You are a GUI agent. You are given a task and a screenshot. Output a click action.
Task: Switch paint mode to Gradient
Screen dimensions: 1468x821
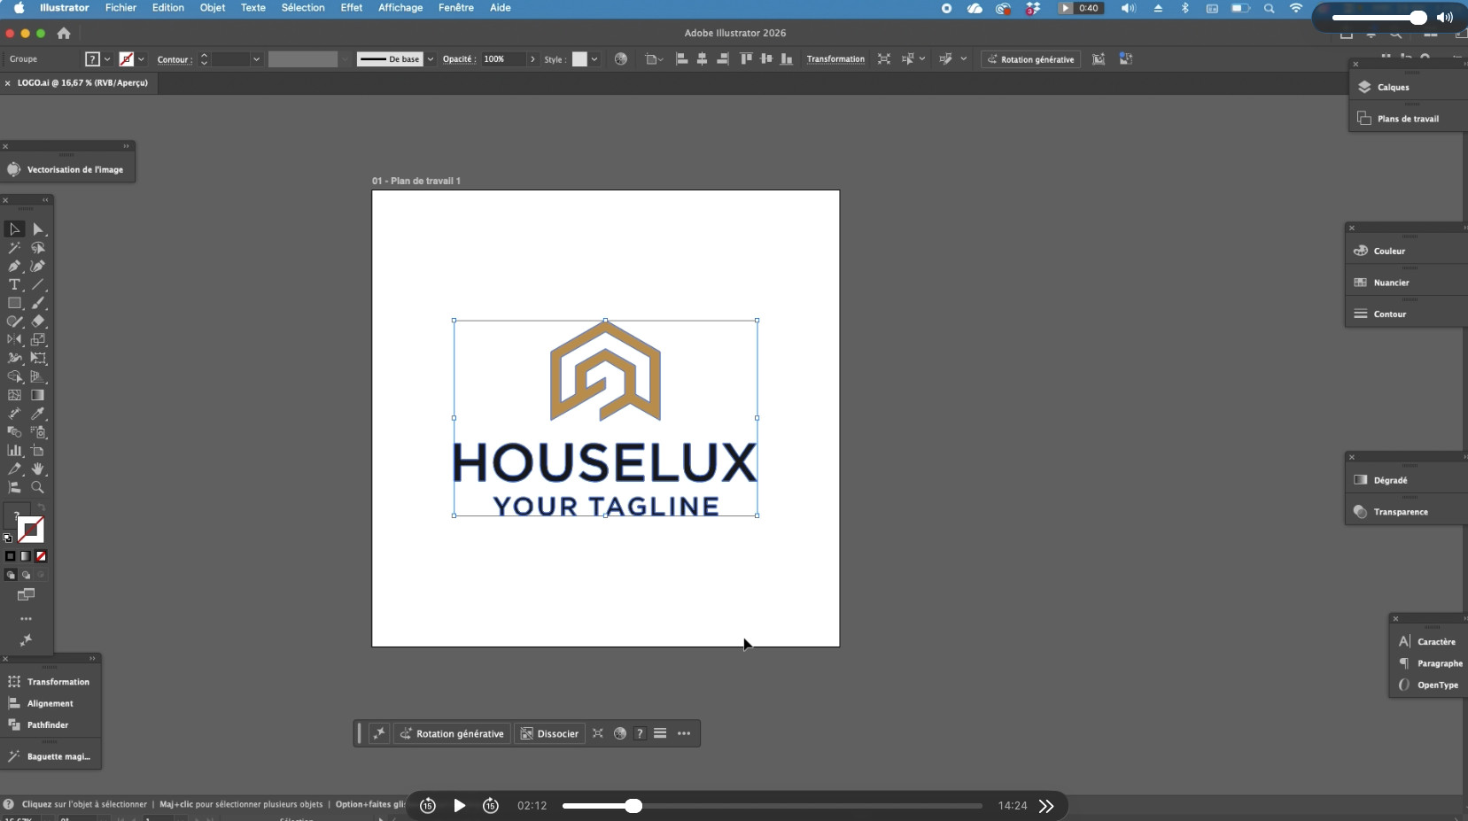click(26, 556)
